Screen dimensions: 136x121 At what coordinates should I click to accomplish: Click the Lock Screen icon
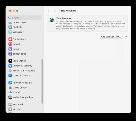[x=10, y=61]
